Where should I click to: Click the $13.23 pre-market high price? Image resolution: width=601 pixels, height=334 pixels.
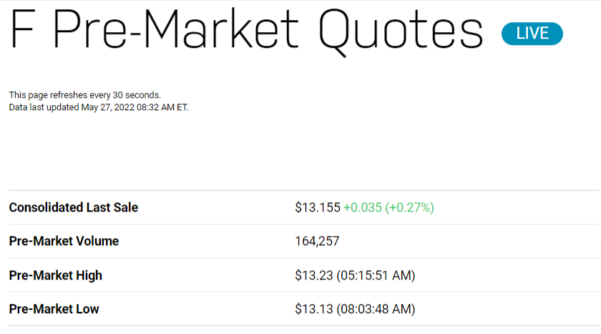pos(313,275)
